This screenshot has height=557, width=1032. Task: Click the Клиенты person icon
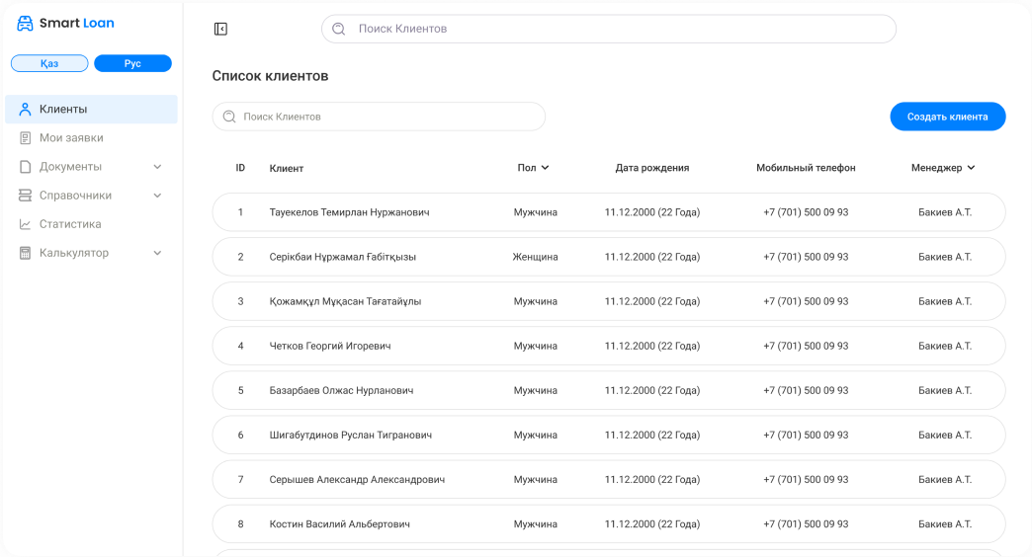[x=25, y=110]
